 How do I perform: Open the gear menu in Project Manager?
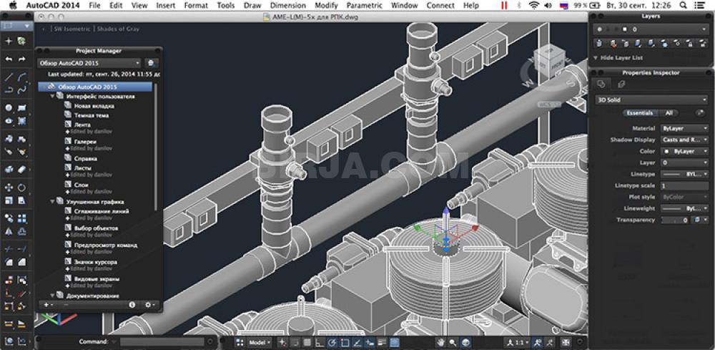149,304
